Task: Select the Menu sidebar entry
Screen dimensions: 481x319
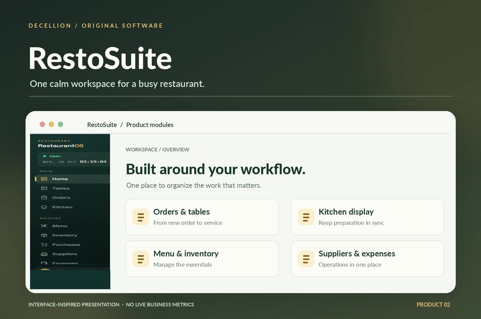Action: coord(72,226)
